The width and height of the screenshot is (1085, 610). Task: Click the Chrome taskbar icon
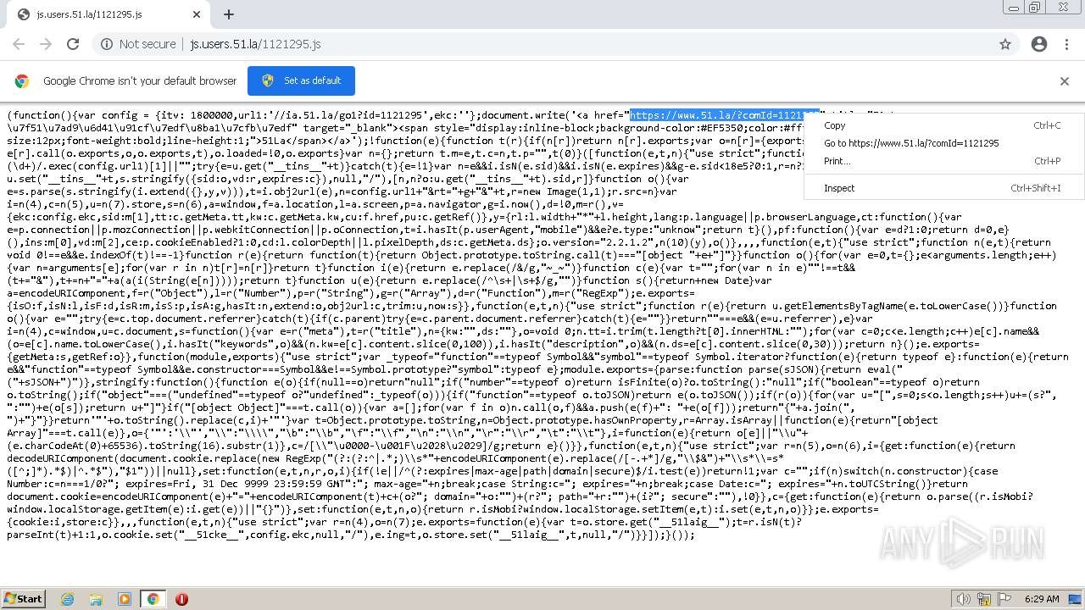[x=153, y=599]
